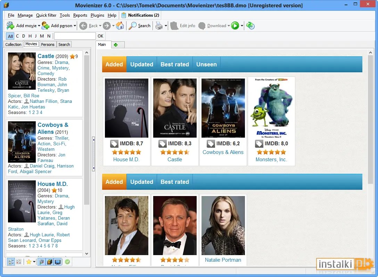Image resolution: width=378 pixels, height=277 pixels.
Task: Click the favorites star icon in bottom toolbar
Action: (x=29, y=262)
